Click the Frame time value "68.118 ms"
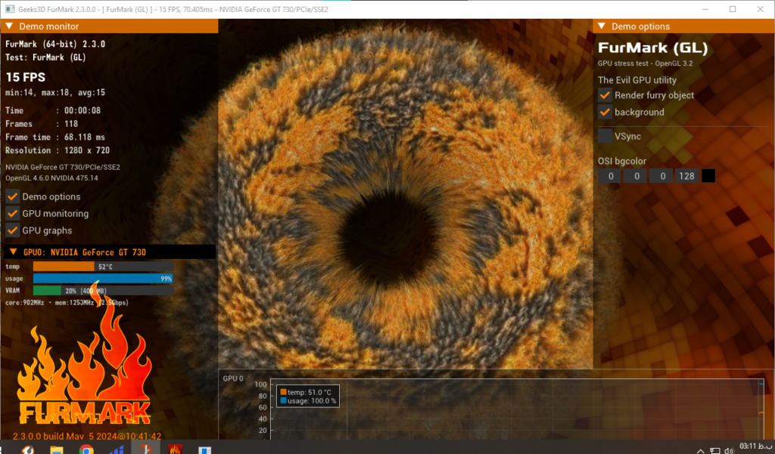This screenshot has height=454, width=775. tap(85, 137)
